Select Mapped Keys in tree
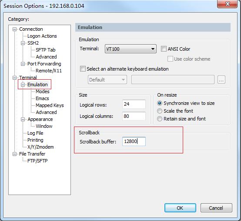Screen dimensions: 241x221 [x=50, y=105]
